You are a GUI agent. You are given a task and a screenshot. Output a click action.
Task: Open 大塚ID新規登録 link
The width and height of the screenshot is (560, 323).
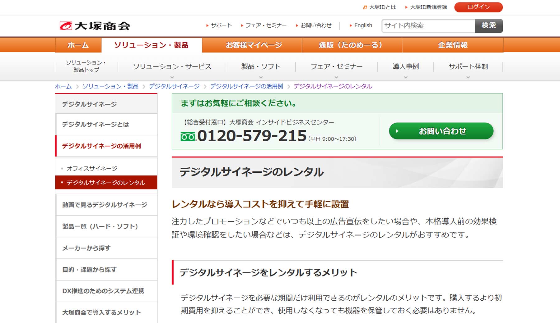(x=428, y=7)
